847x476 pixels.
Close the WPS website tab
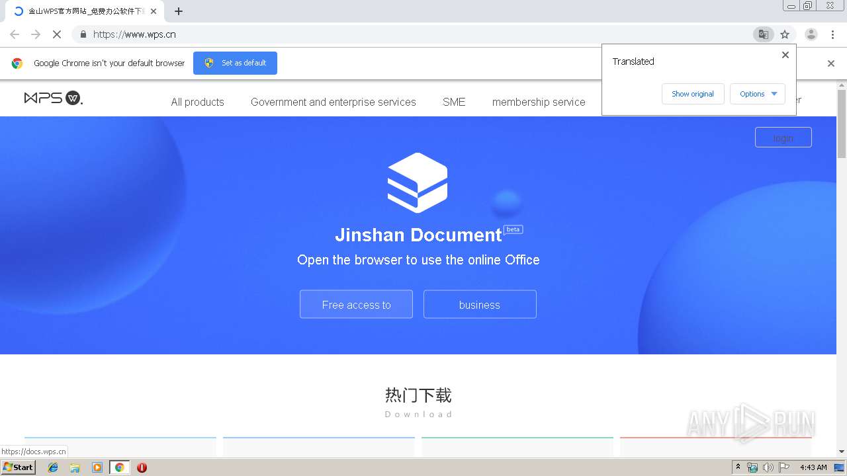click(154, 11)
